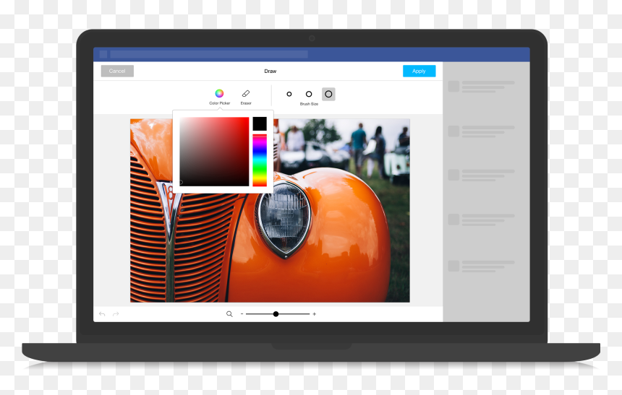The image size is (622, 395).
Task: Choose the small brush size
Action: (x=289, y=94)
